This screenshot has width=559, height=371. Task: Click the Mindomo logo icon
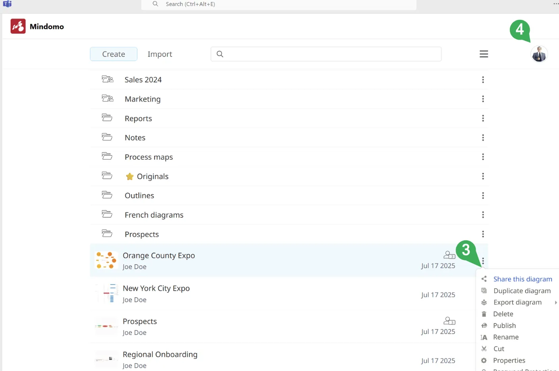pos(18,26)
